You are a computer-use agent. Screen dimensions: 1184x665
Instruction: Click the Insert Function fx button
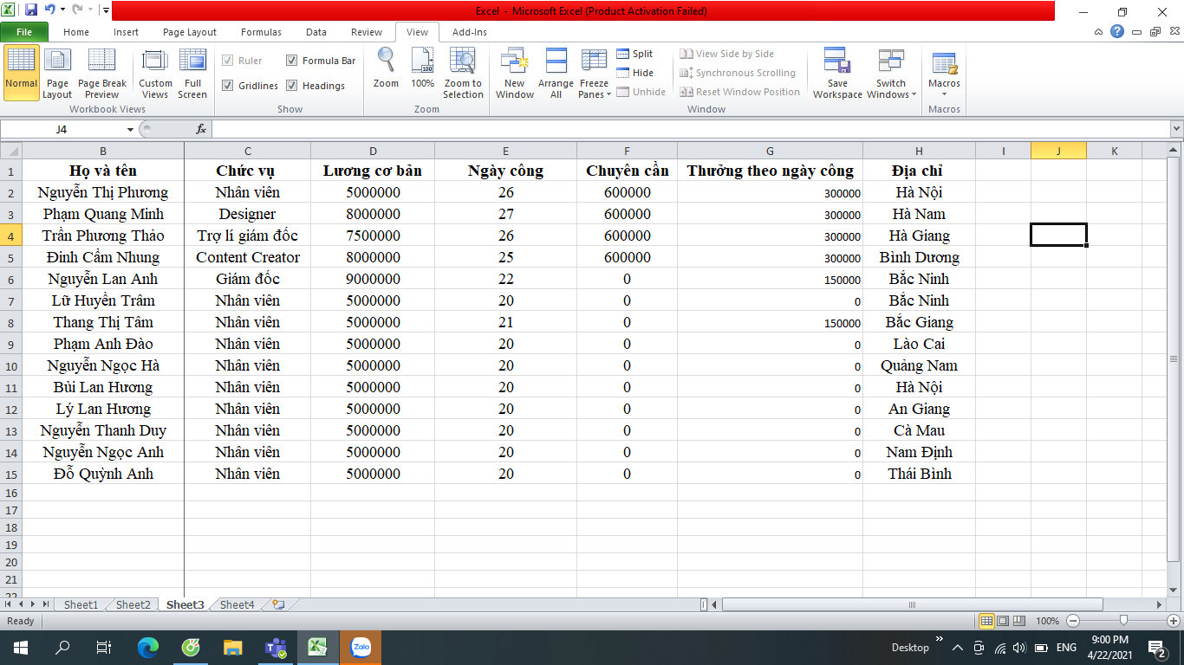[x=201, y=129]
